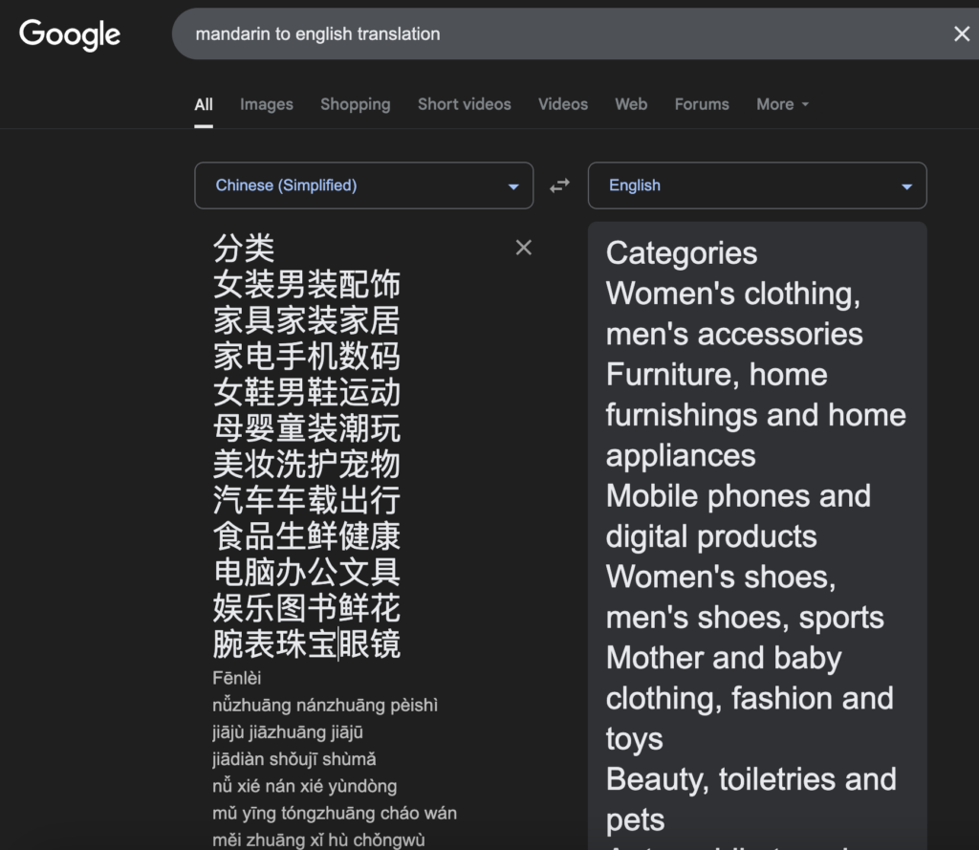Click the source line 美妆洗护宠物
This screenshot has height=850, width=979.
[307, 464]
